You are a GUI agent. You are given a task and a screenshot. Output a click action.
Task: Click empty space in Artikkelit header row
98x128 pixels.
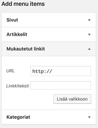coord(57,35)
